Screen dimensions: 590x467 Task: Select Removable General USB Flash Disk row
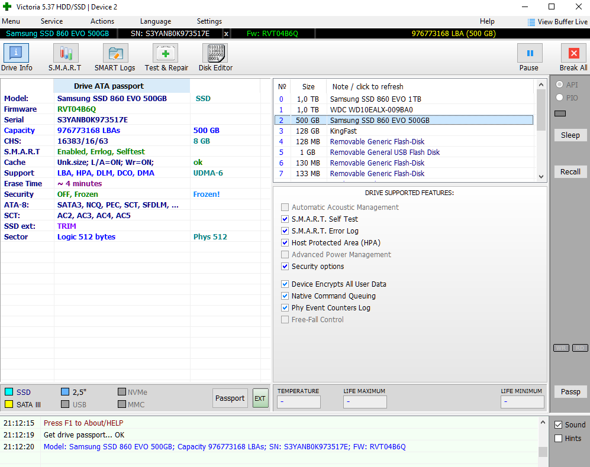(x=404, y=153)
